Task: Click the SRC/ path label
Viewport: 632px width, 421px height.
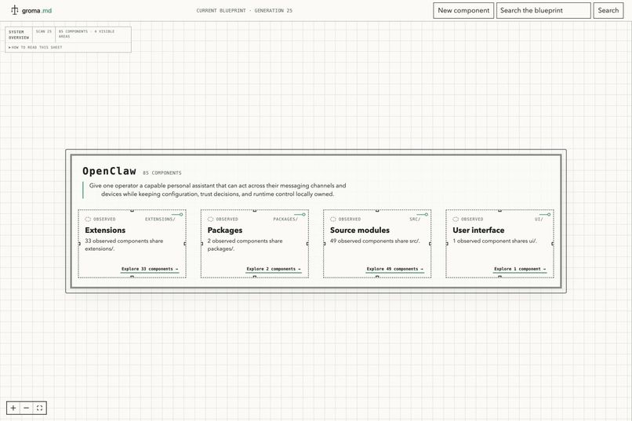Action: (415, 220)
